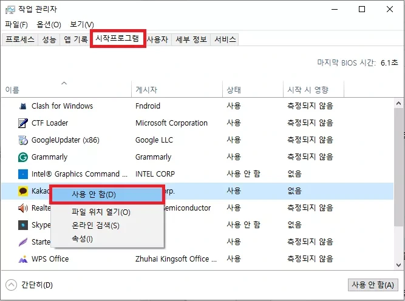
Task: Click the purple feather Starter icon
Action: pos(23,242)
